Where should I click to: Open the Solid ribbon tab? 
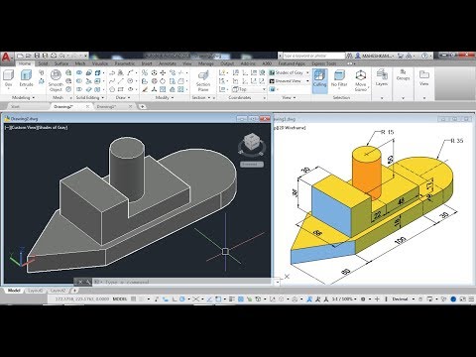(x=43, y=63)
